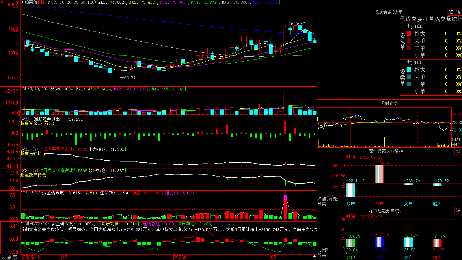Open 设 settings for 深市超赢分类统计 panel
This screenshot has width=462, height=260.
[x=458, y=211]
